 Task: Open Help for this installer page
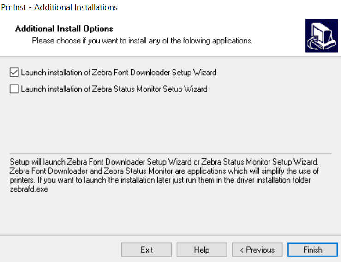coord(202,250)
